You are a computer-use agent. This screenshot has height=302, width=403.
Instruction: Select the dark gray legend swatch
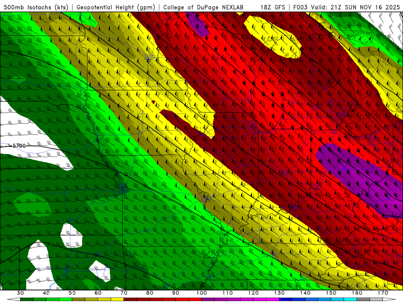coord(363,299)
